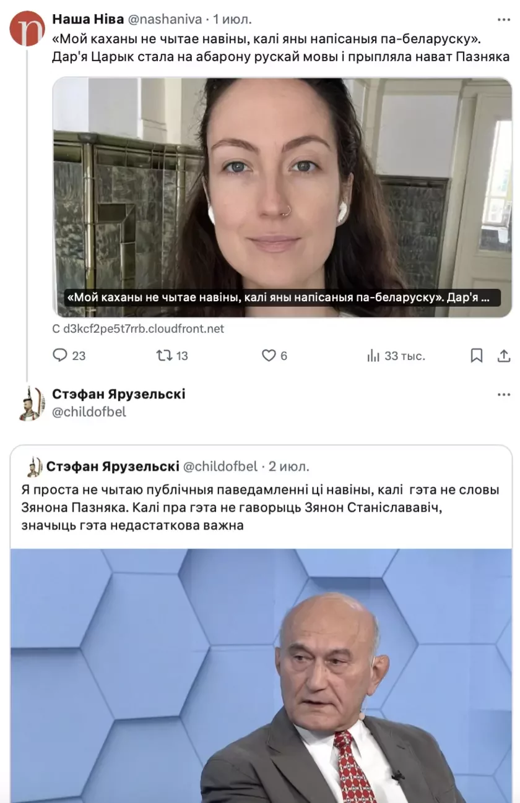The width and height of the screenshot is (520, 803).
Task: Click the reply comment icon
Action: pos(60,356)
